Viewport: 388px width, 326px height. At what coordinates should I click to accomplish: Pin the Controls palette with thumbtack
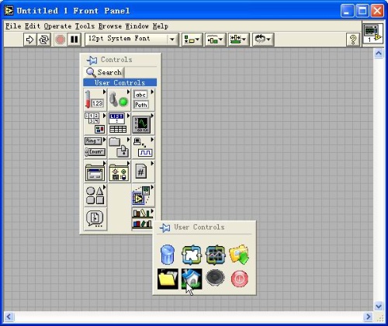[x=92, y=60]
